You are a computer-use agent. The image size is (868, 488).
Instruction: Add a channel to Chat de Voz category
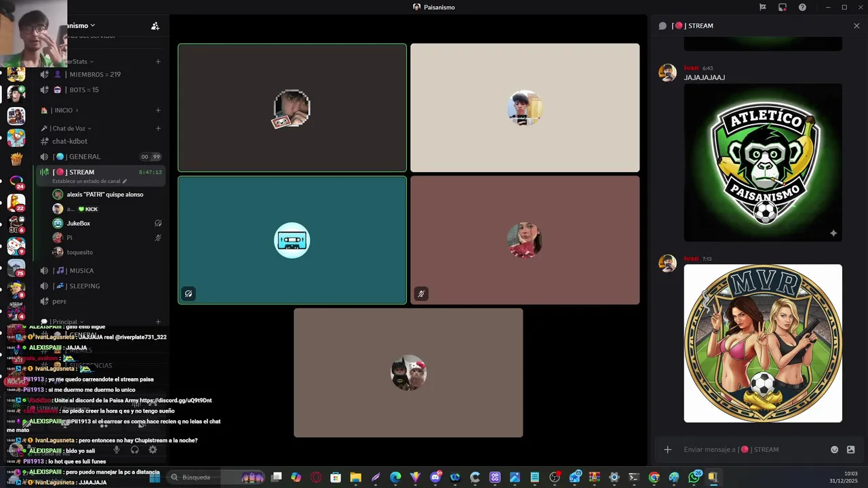(x=158, y=128)
